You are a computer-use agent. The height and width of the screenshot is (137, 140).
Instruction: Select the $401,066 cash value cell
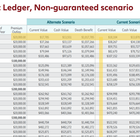66,113
